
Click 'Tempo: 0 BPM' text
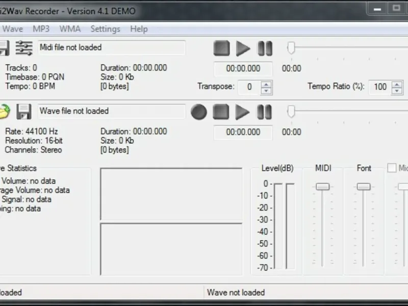pyautogui.click(x=30, y=86)
